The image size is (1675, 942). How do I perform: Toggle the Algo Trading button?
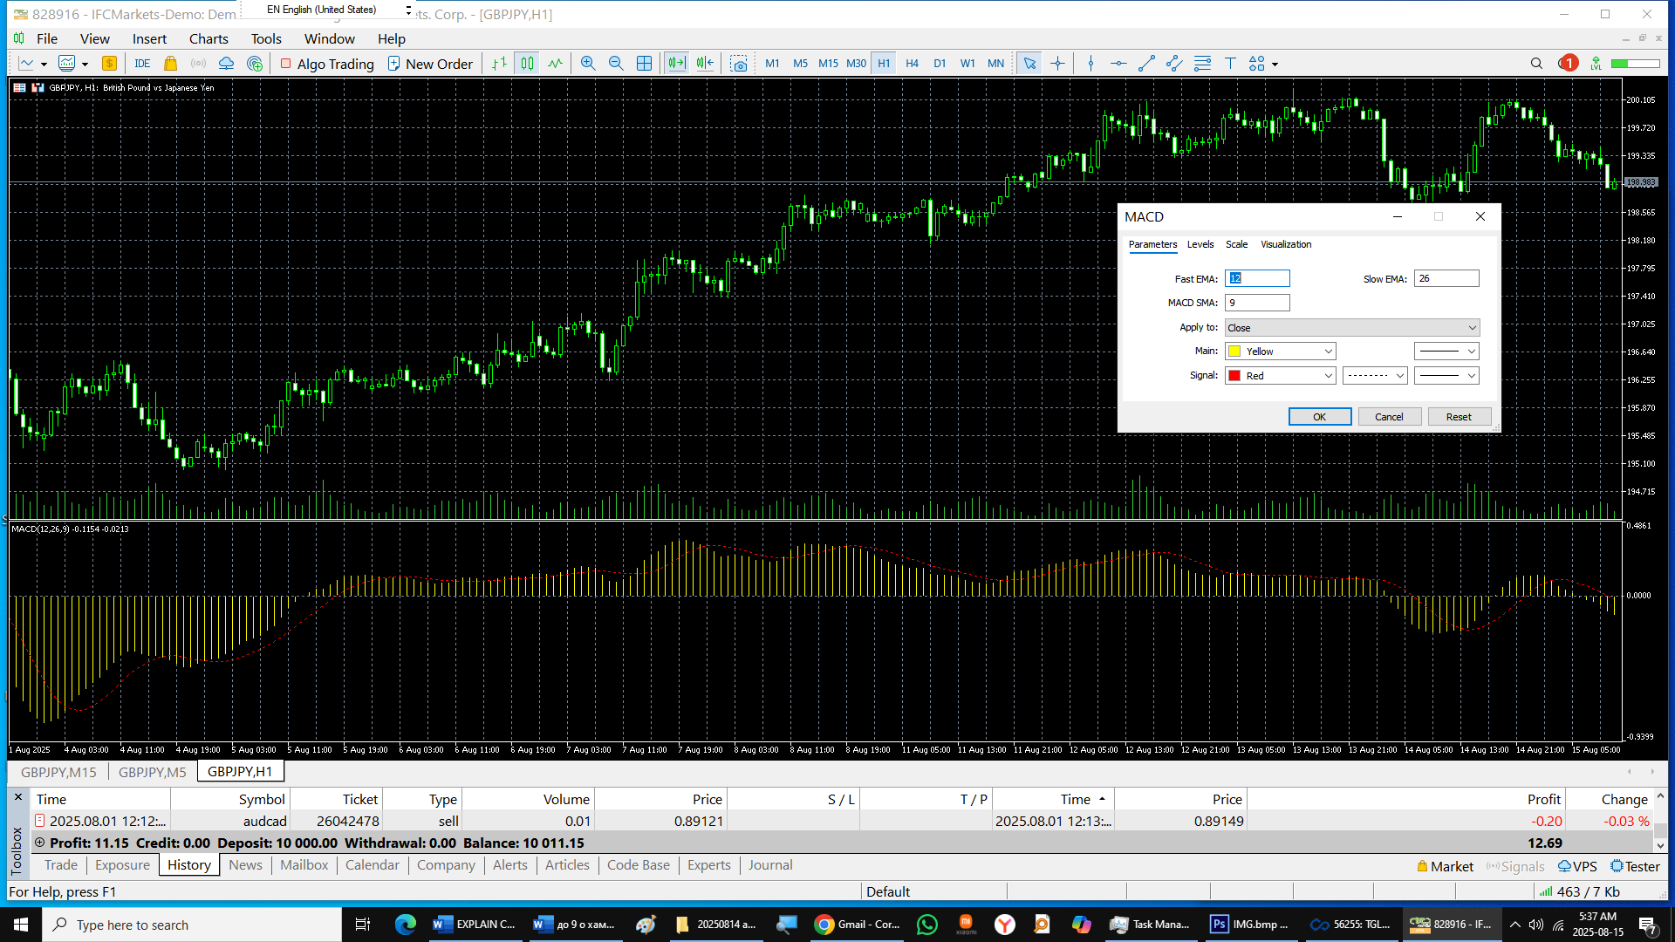327,64
